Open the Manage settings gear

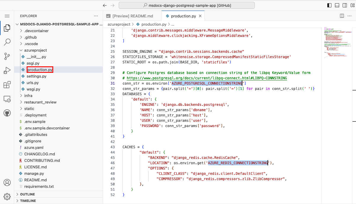pyautogui.click(x=7, y=196)
